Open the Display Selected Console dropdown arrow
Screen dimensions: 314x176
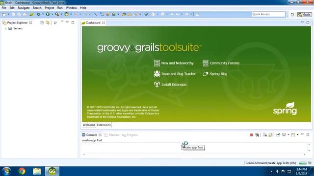(288, 135)
